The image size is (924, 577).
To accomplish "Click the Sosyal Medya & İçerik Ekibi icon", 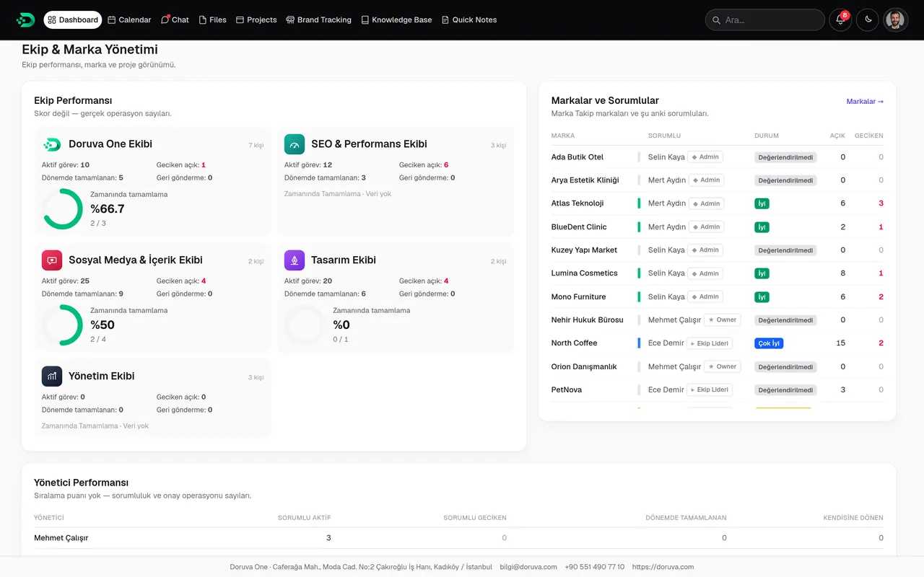I will pyautogui.click(x=52, y=260).
